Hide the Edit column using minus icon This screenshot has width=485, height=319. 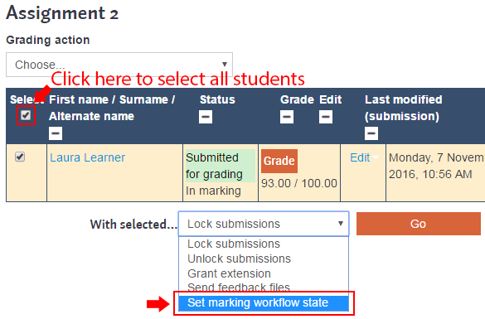pos(326,117)
